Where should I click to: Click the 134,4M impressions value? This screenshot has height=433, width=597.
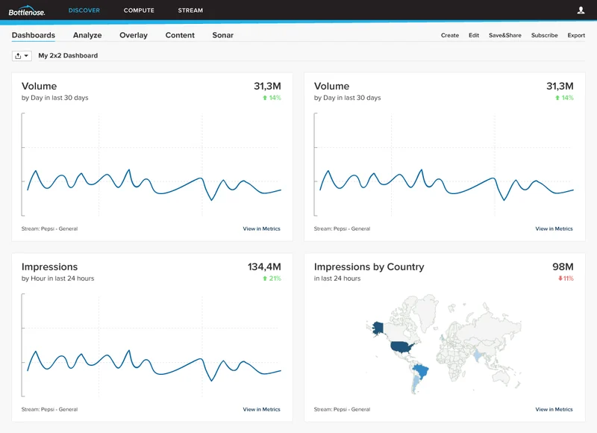264,267
